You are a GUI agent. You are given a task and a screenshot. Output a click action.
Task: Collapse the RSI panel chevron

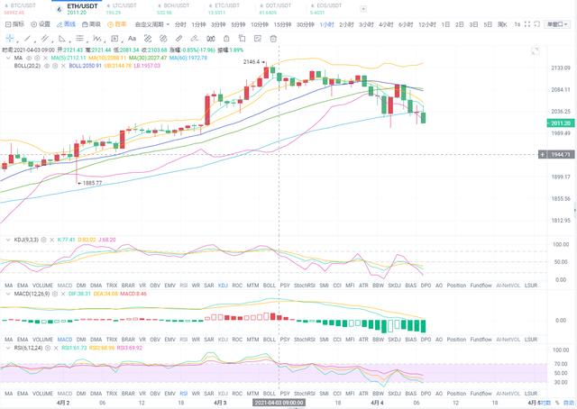8,348
